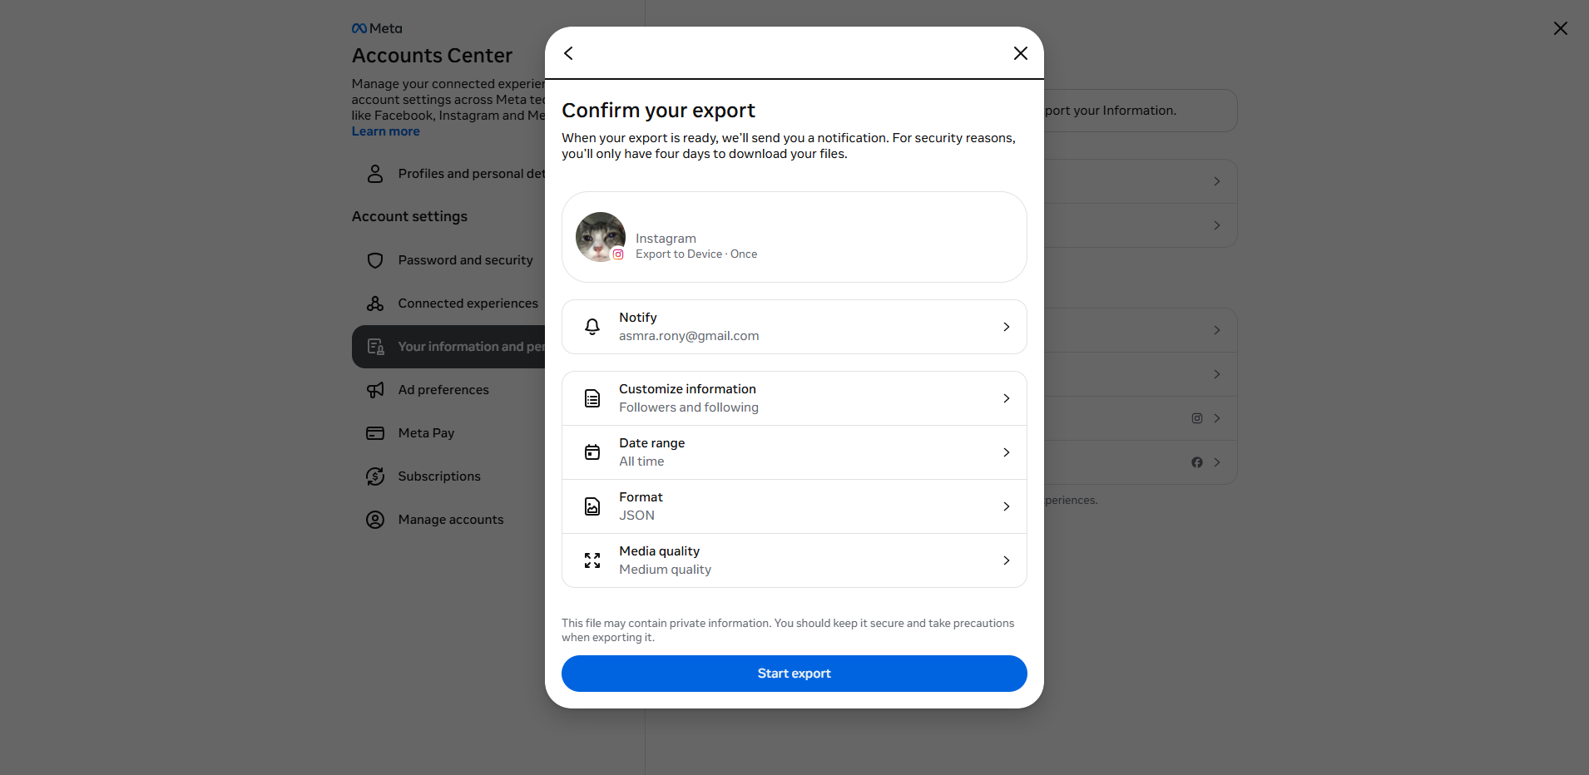Open Ad preferences
Image resolution: width=1589 pixels, height=775 pixels.
click(x=449, y=390)
